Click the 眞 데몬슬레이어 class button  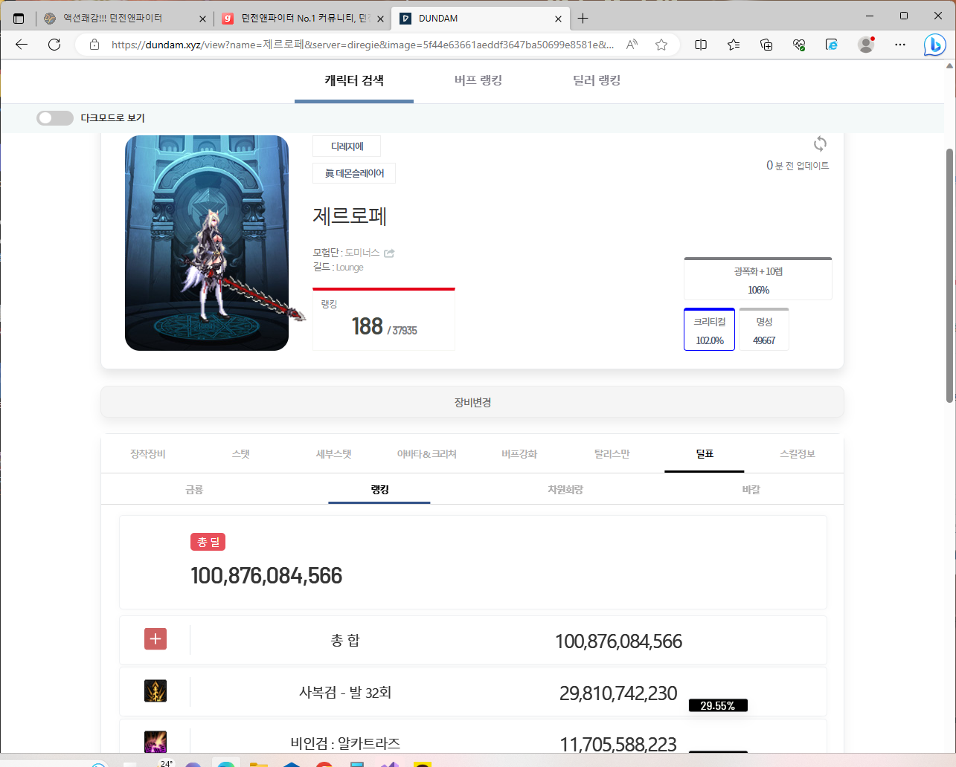click(354, 173)
